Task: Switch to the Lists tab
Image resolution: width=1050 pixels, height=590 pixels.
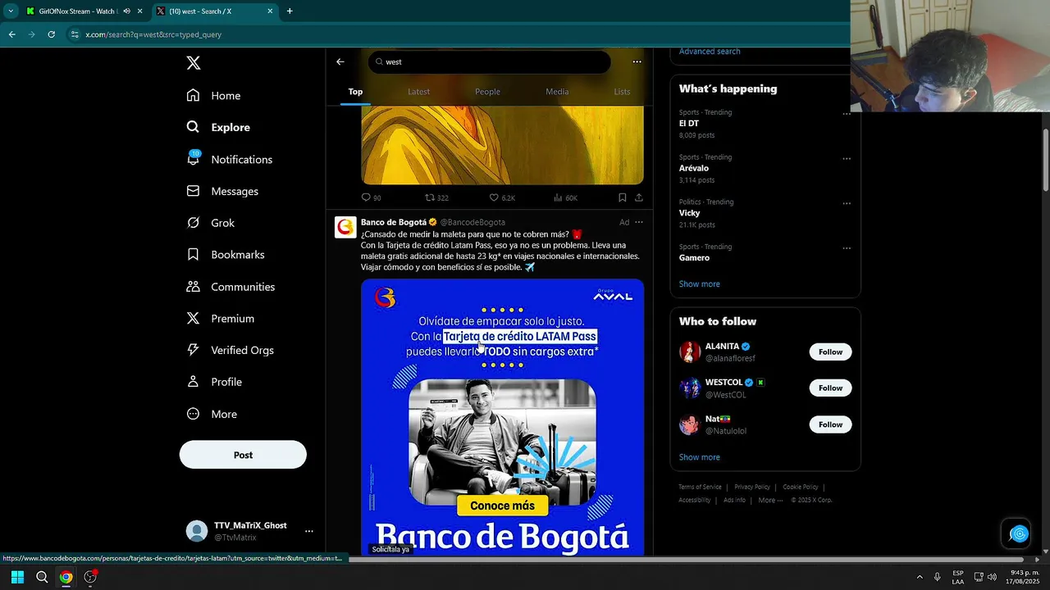Action: [622, 92]
